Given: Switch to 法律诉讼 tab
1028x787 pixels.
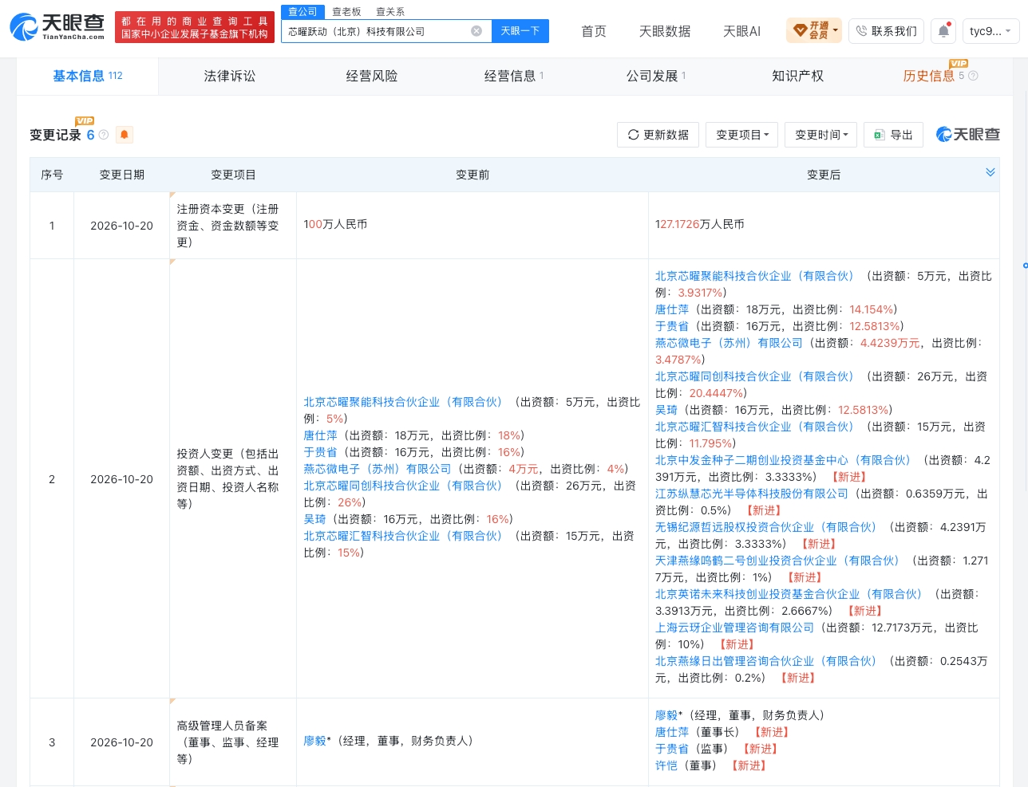Looking at the screenshot, I should [230, 76].
